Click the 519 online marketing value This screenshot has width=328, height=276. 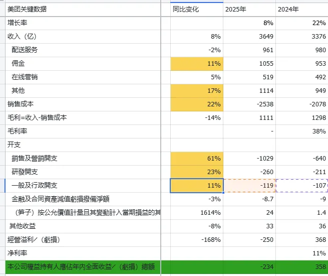coord(249,77)
